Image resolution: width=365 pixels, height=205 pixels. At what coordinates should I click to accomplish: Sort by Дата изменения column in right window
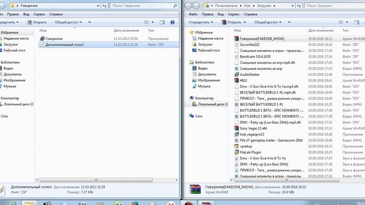(321, 30)
